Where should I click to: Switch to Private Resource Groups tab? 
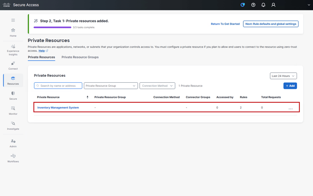[x=80, y=57]
